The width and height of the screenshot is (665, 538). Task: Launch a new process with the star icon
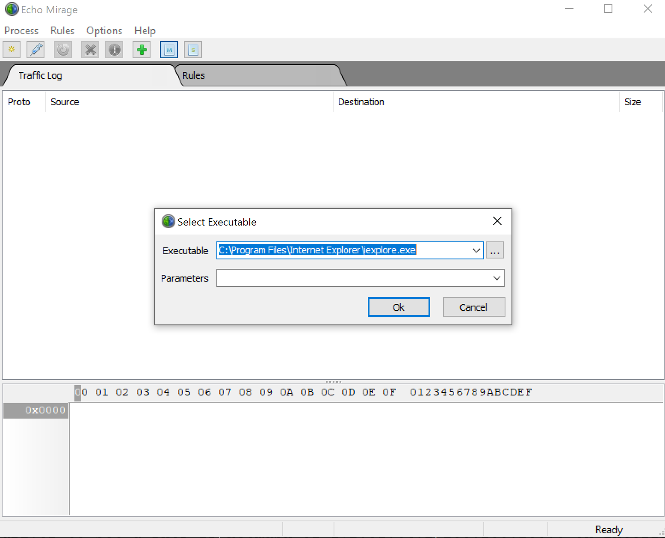tap(11, 49)
